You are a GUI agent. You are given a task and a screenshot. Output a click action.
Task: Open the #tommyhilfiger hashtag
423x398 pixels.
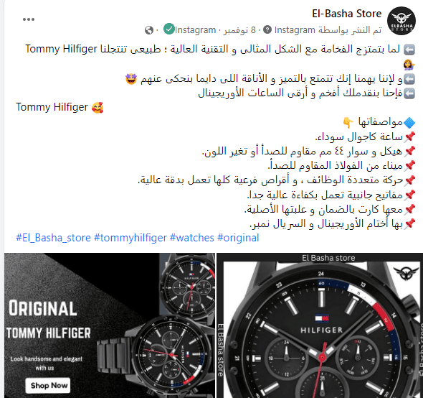pos(130,238)
